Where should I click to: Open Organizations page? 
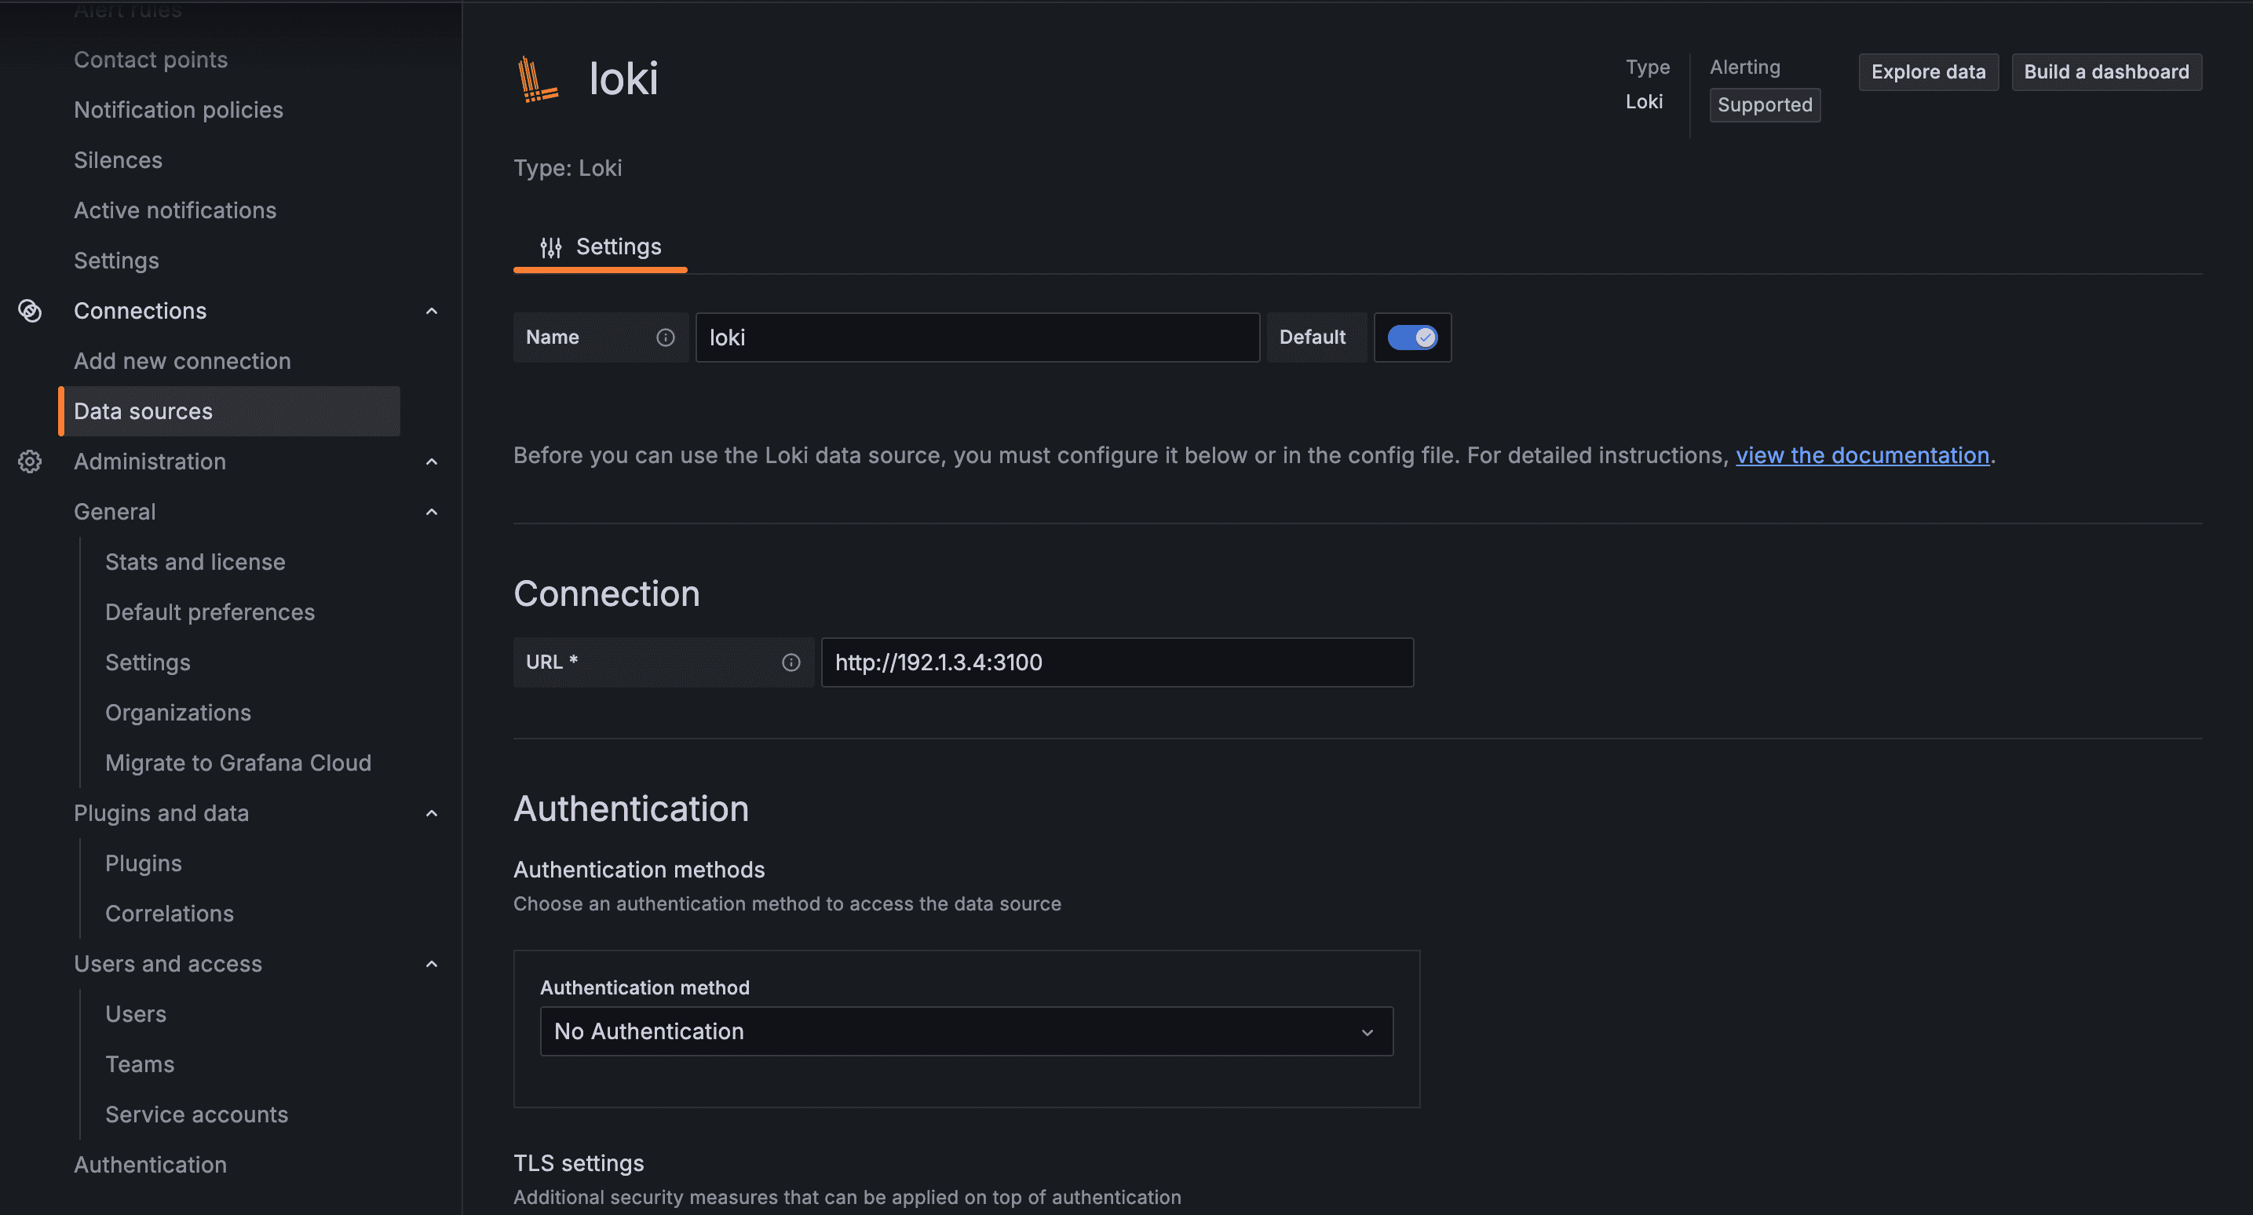click(177, 712)
